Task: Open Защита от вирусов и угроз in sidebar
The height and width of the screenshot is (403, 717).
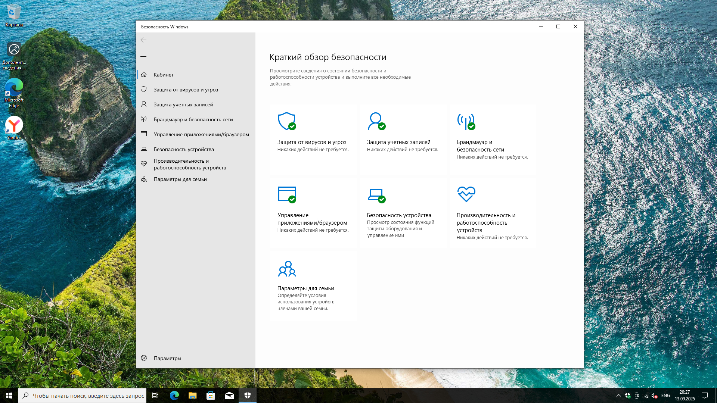Action: [x=186, y=90]
